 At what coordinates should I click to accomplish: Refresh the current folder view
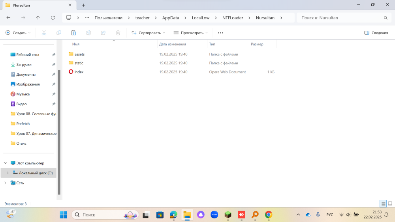pyautogui.click(x=53, y=18)
